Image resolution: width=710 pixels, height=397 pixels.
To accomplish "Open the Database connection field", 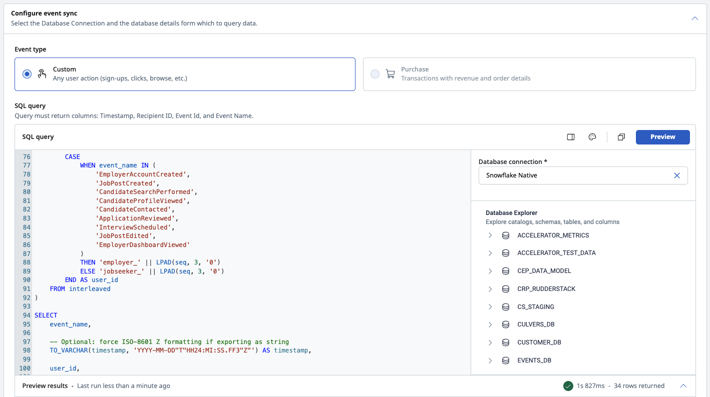I will (x=583, y=175).
